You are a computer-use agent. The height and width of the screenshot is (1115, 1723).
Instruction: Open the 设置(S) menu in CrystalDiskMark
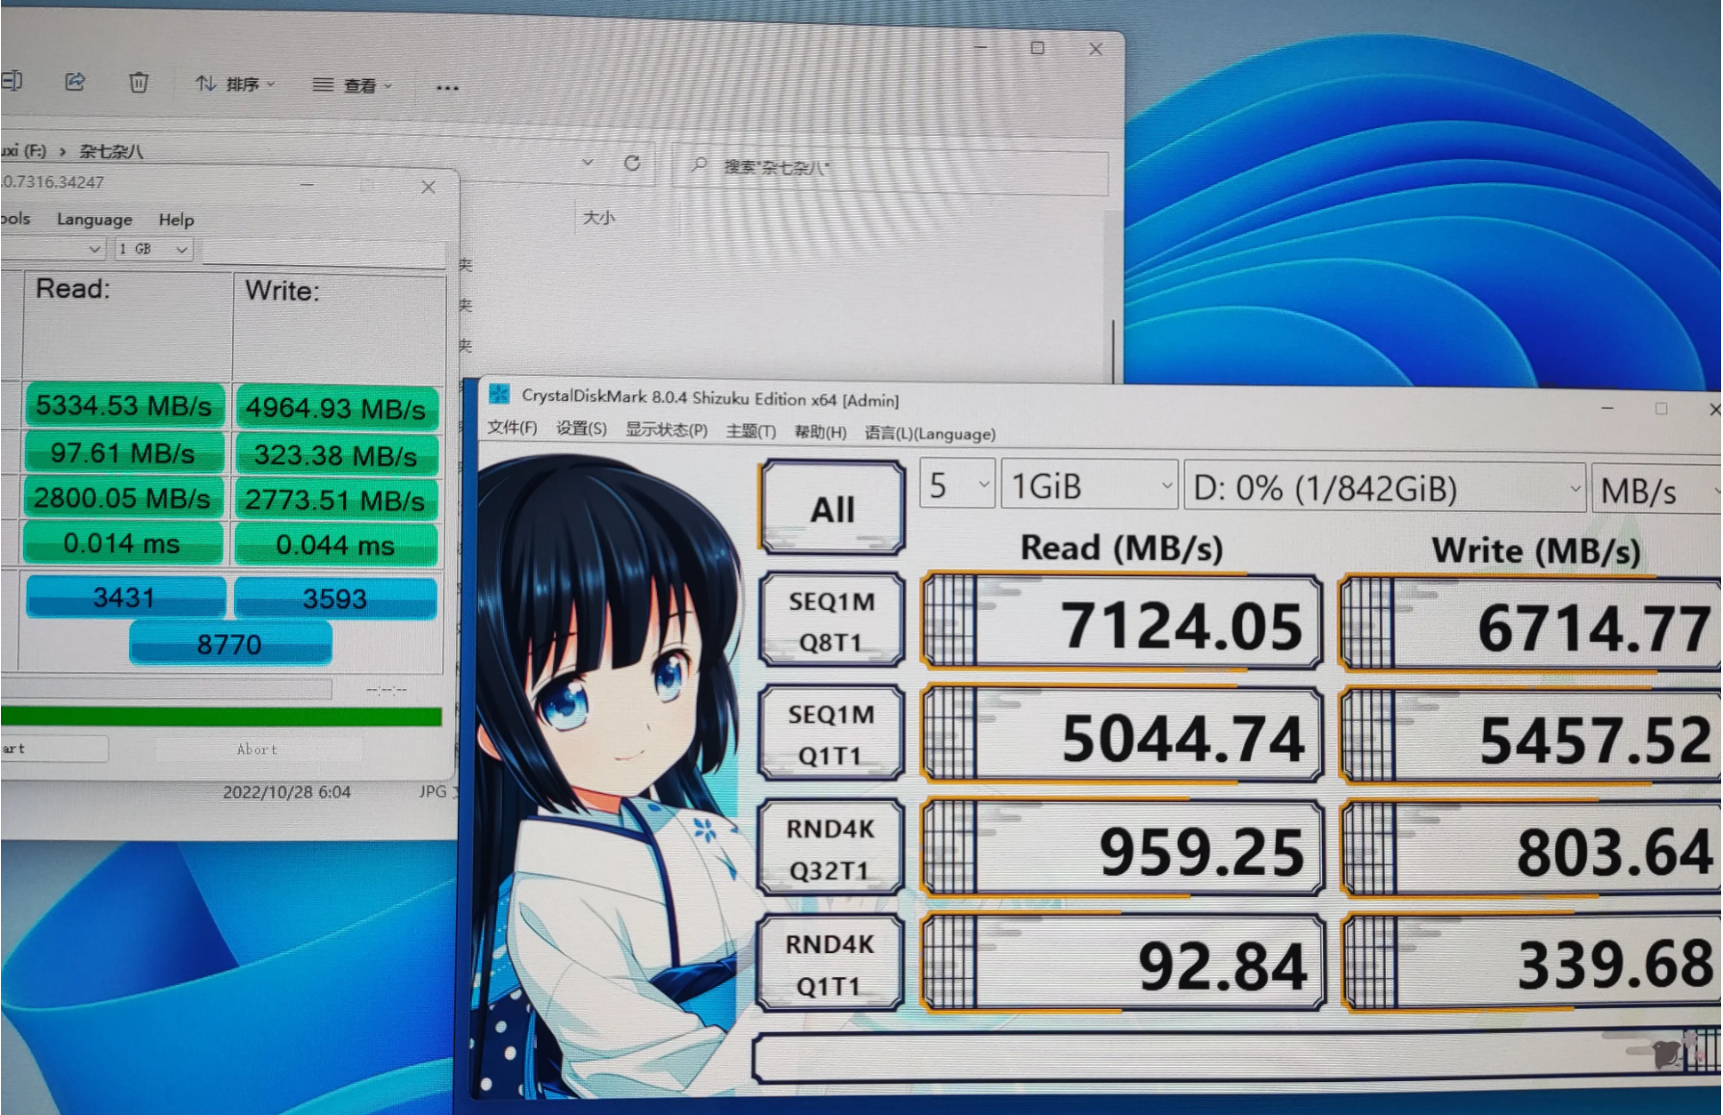tap(581, 428)
